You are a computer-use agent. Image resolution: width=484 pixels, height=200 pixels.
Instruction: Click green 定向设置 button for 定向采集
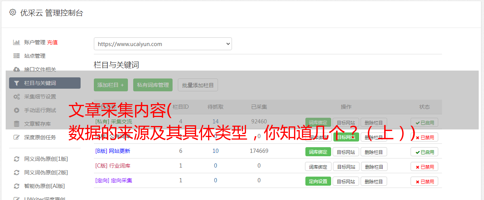(318, 181)
